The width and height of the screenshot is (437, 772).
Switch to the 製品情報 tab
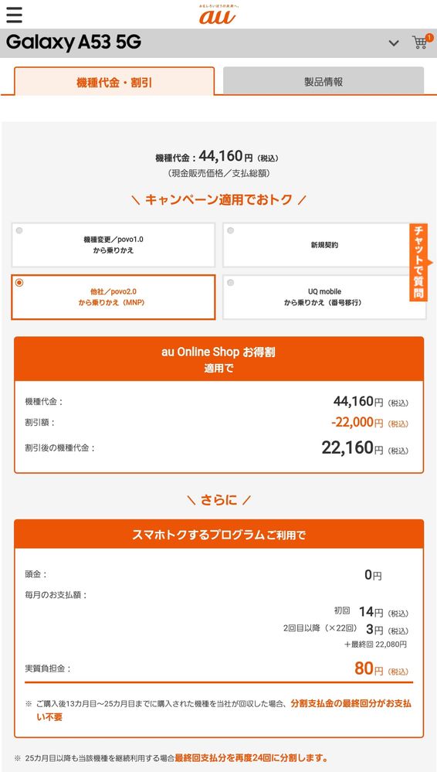(x=324, y=80)
